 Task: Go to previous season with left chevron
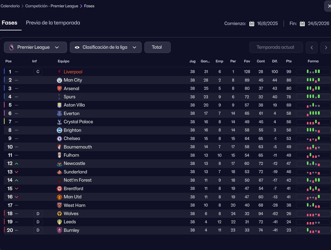coord(311,47)
